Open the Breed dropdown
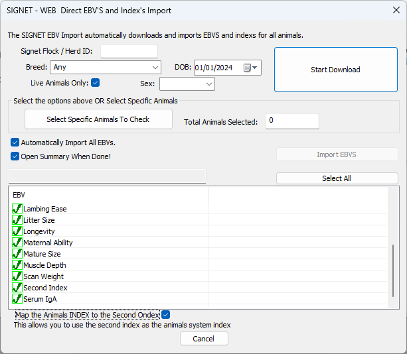 coord(106,68)
